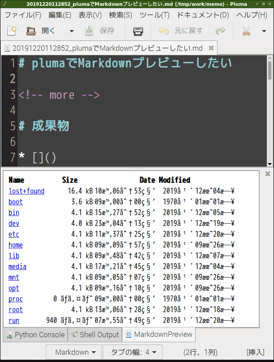Redo with the green arrow icon

coord(220,31)
